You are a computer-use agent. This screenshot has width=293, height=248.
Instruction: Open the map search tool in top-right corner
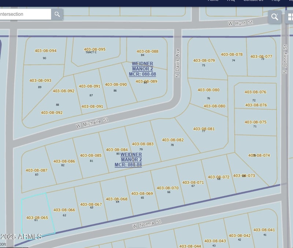[x=274, y=16]
